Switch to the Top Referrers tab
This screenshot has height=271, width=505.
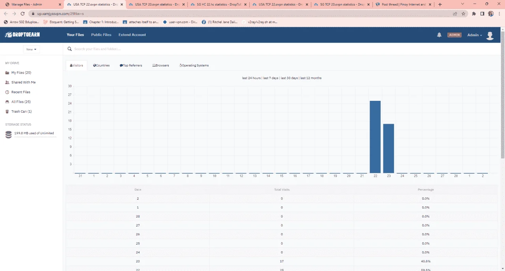(x=131, y=65)
